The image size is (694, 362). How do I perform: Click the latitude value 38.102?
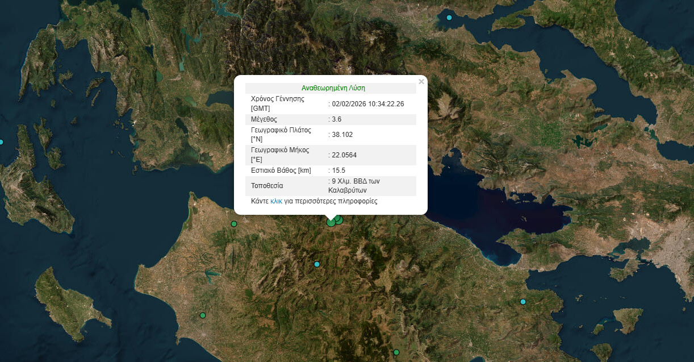(341, 135)
